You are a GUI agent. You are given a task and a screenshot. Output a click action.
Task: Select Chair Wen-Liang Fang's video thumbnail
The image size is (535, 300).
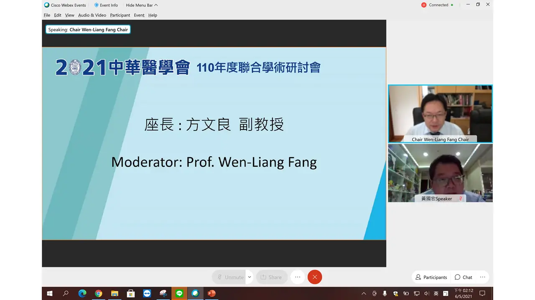(440, 113)
